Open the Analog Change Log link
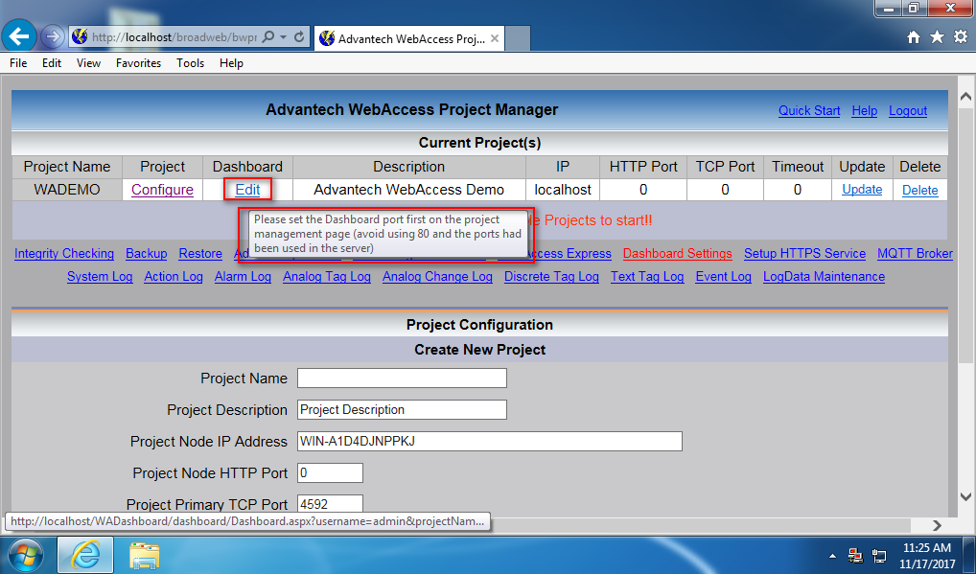Viewport: 976px width, 574px height. [437, 277]
